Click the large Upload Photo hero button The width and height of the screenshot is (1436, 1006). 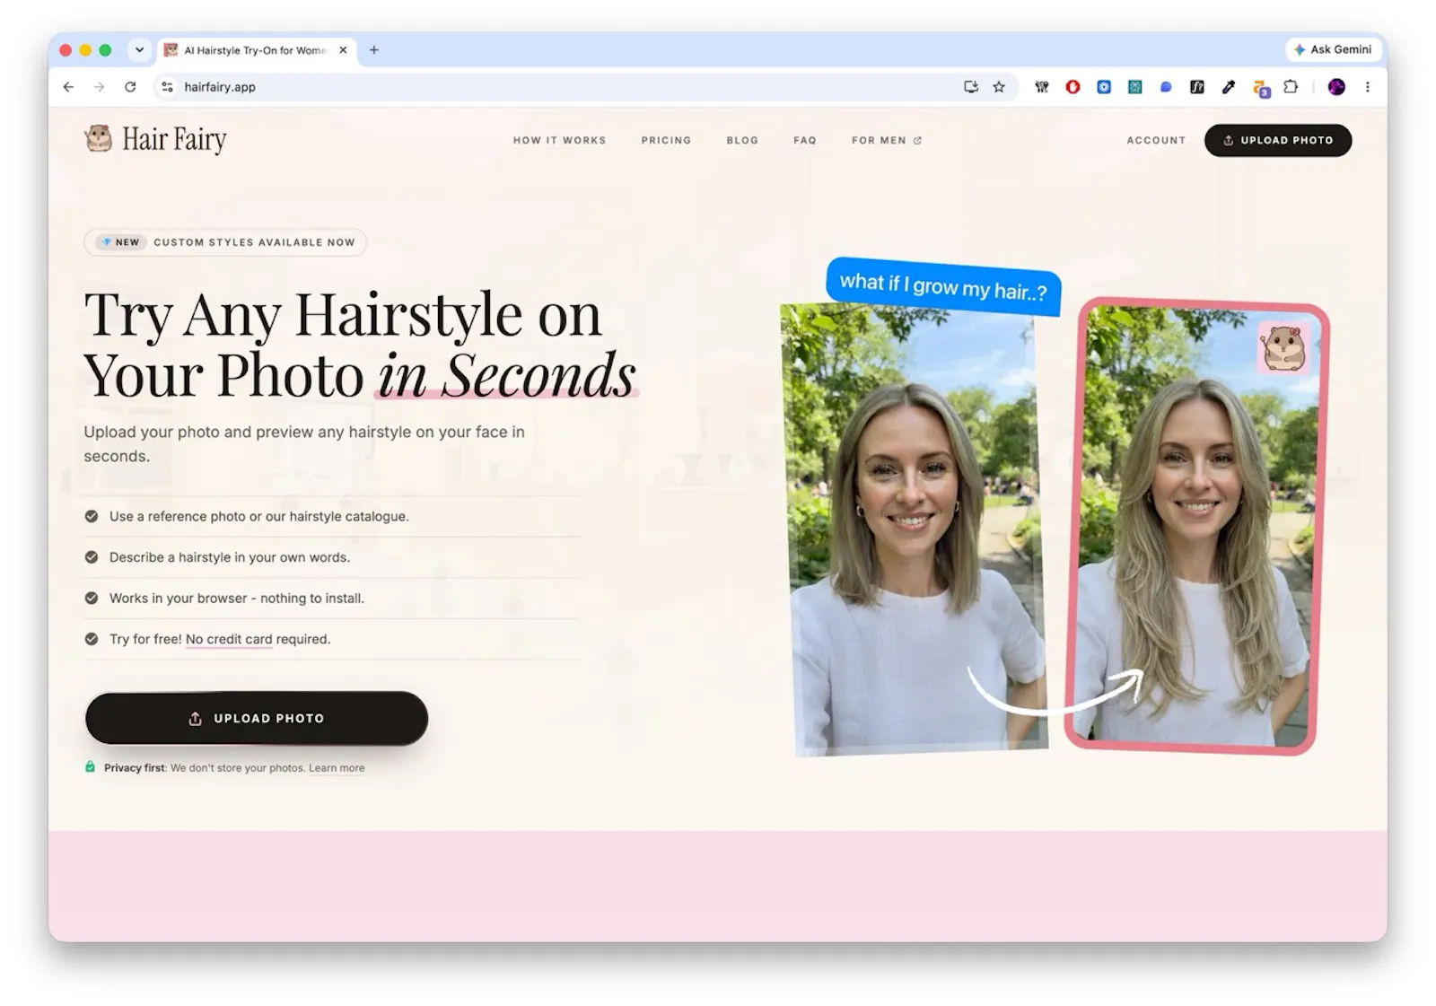coord(257,718)
